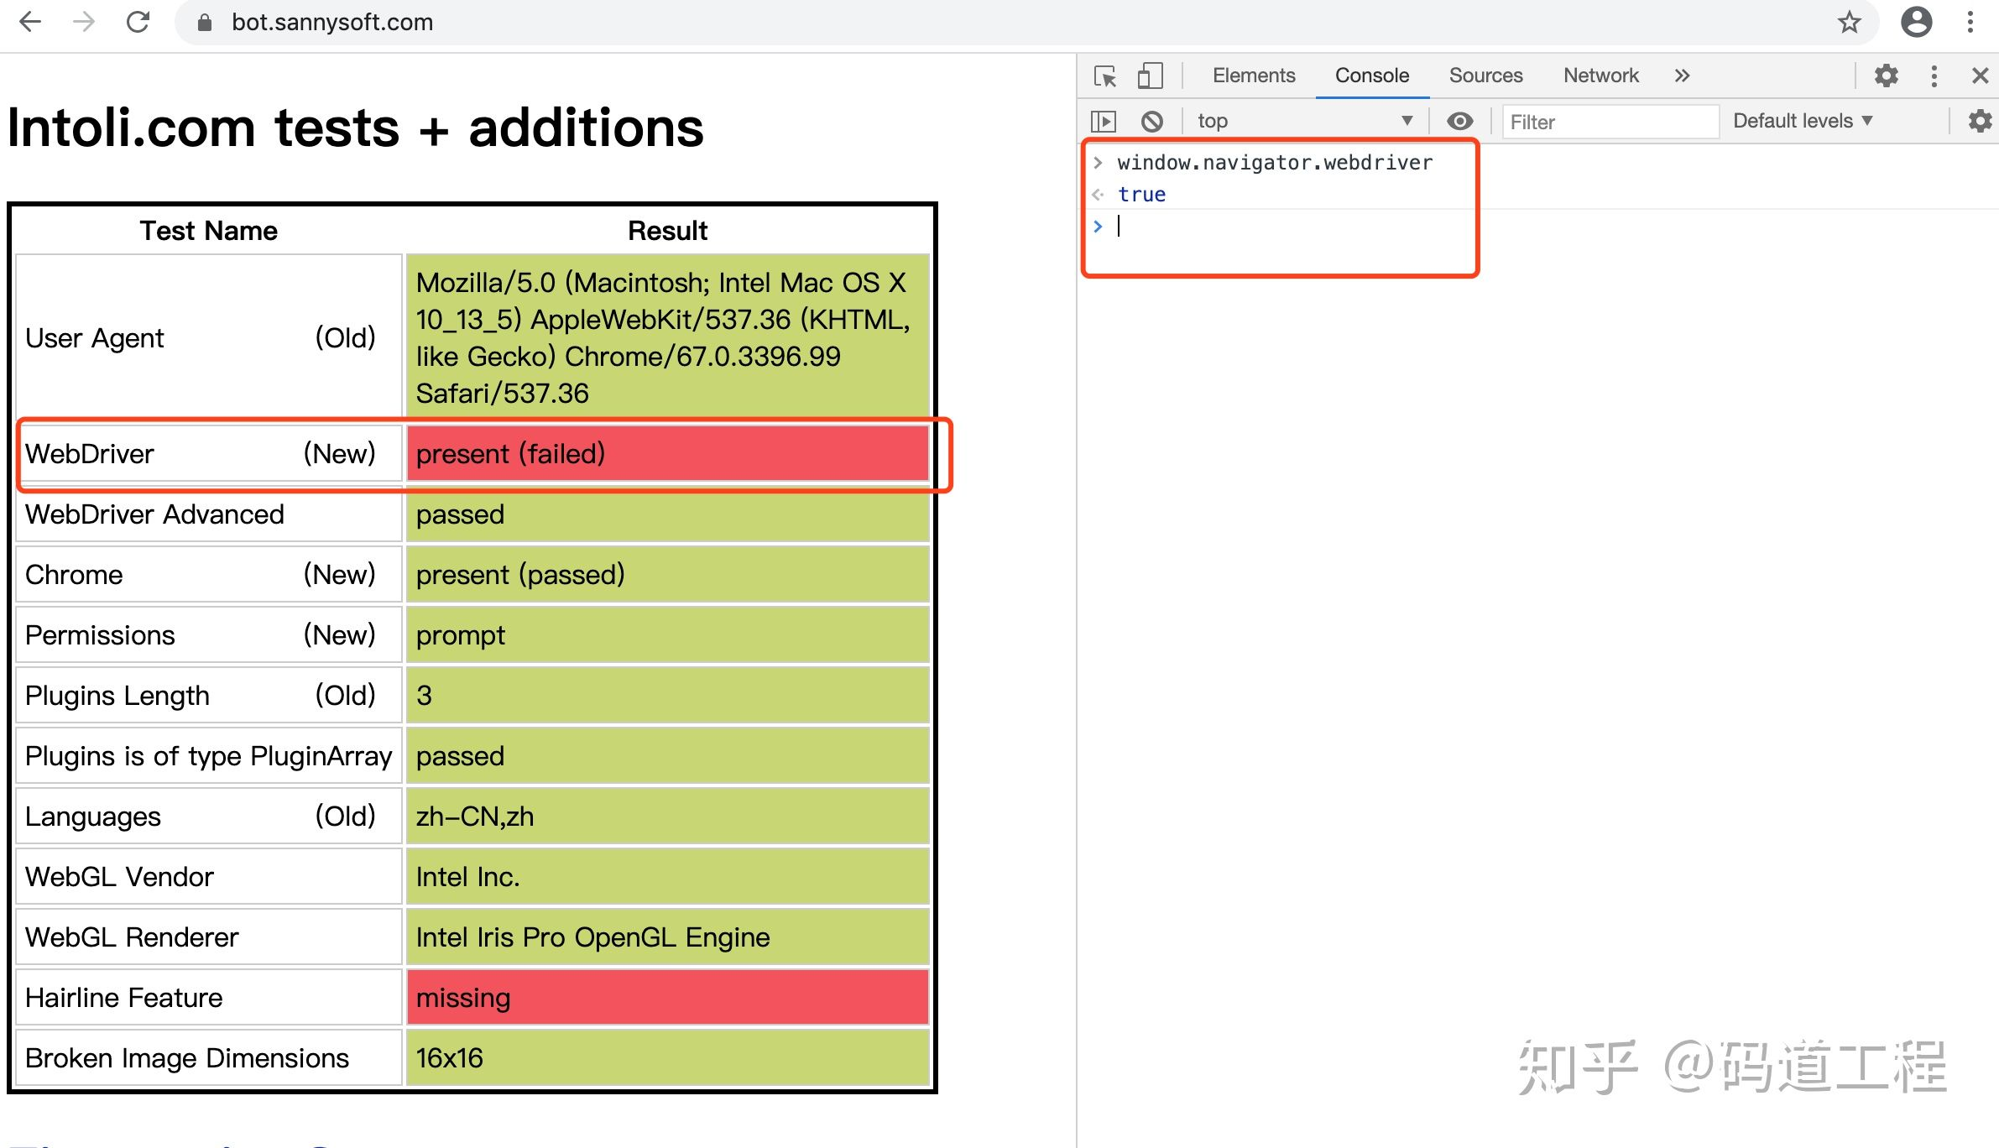Click the console Filter input field
This screenshot has width=1999, height=1148.
point(1609,123)
